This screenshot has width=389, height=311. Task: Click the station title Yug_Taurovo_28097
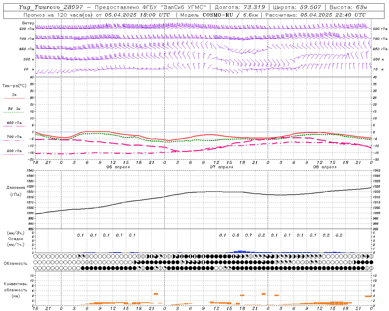pyautogui.click(x=51, y=7)
